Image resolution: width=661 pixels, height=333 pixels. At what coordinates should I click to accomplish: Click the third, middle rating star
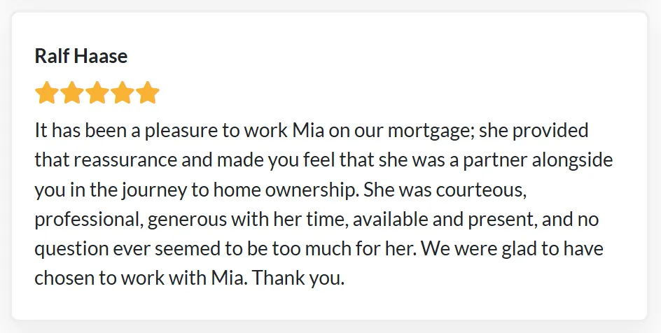point(97,92)
